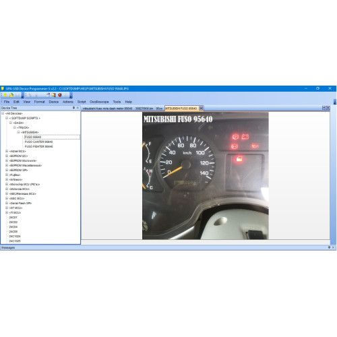This screenshot has width=337, height=337.
Task: Pin the Messages panel
Action: tap(329, 247)
